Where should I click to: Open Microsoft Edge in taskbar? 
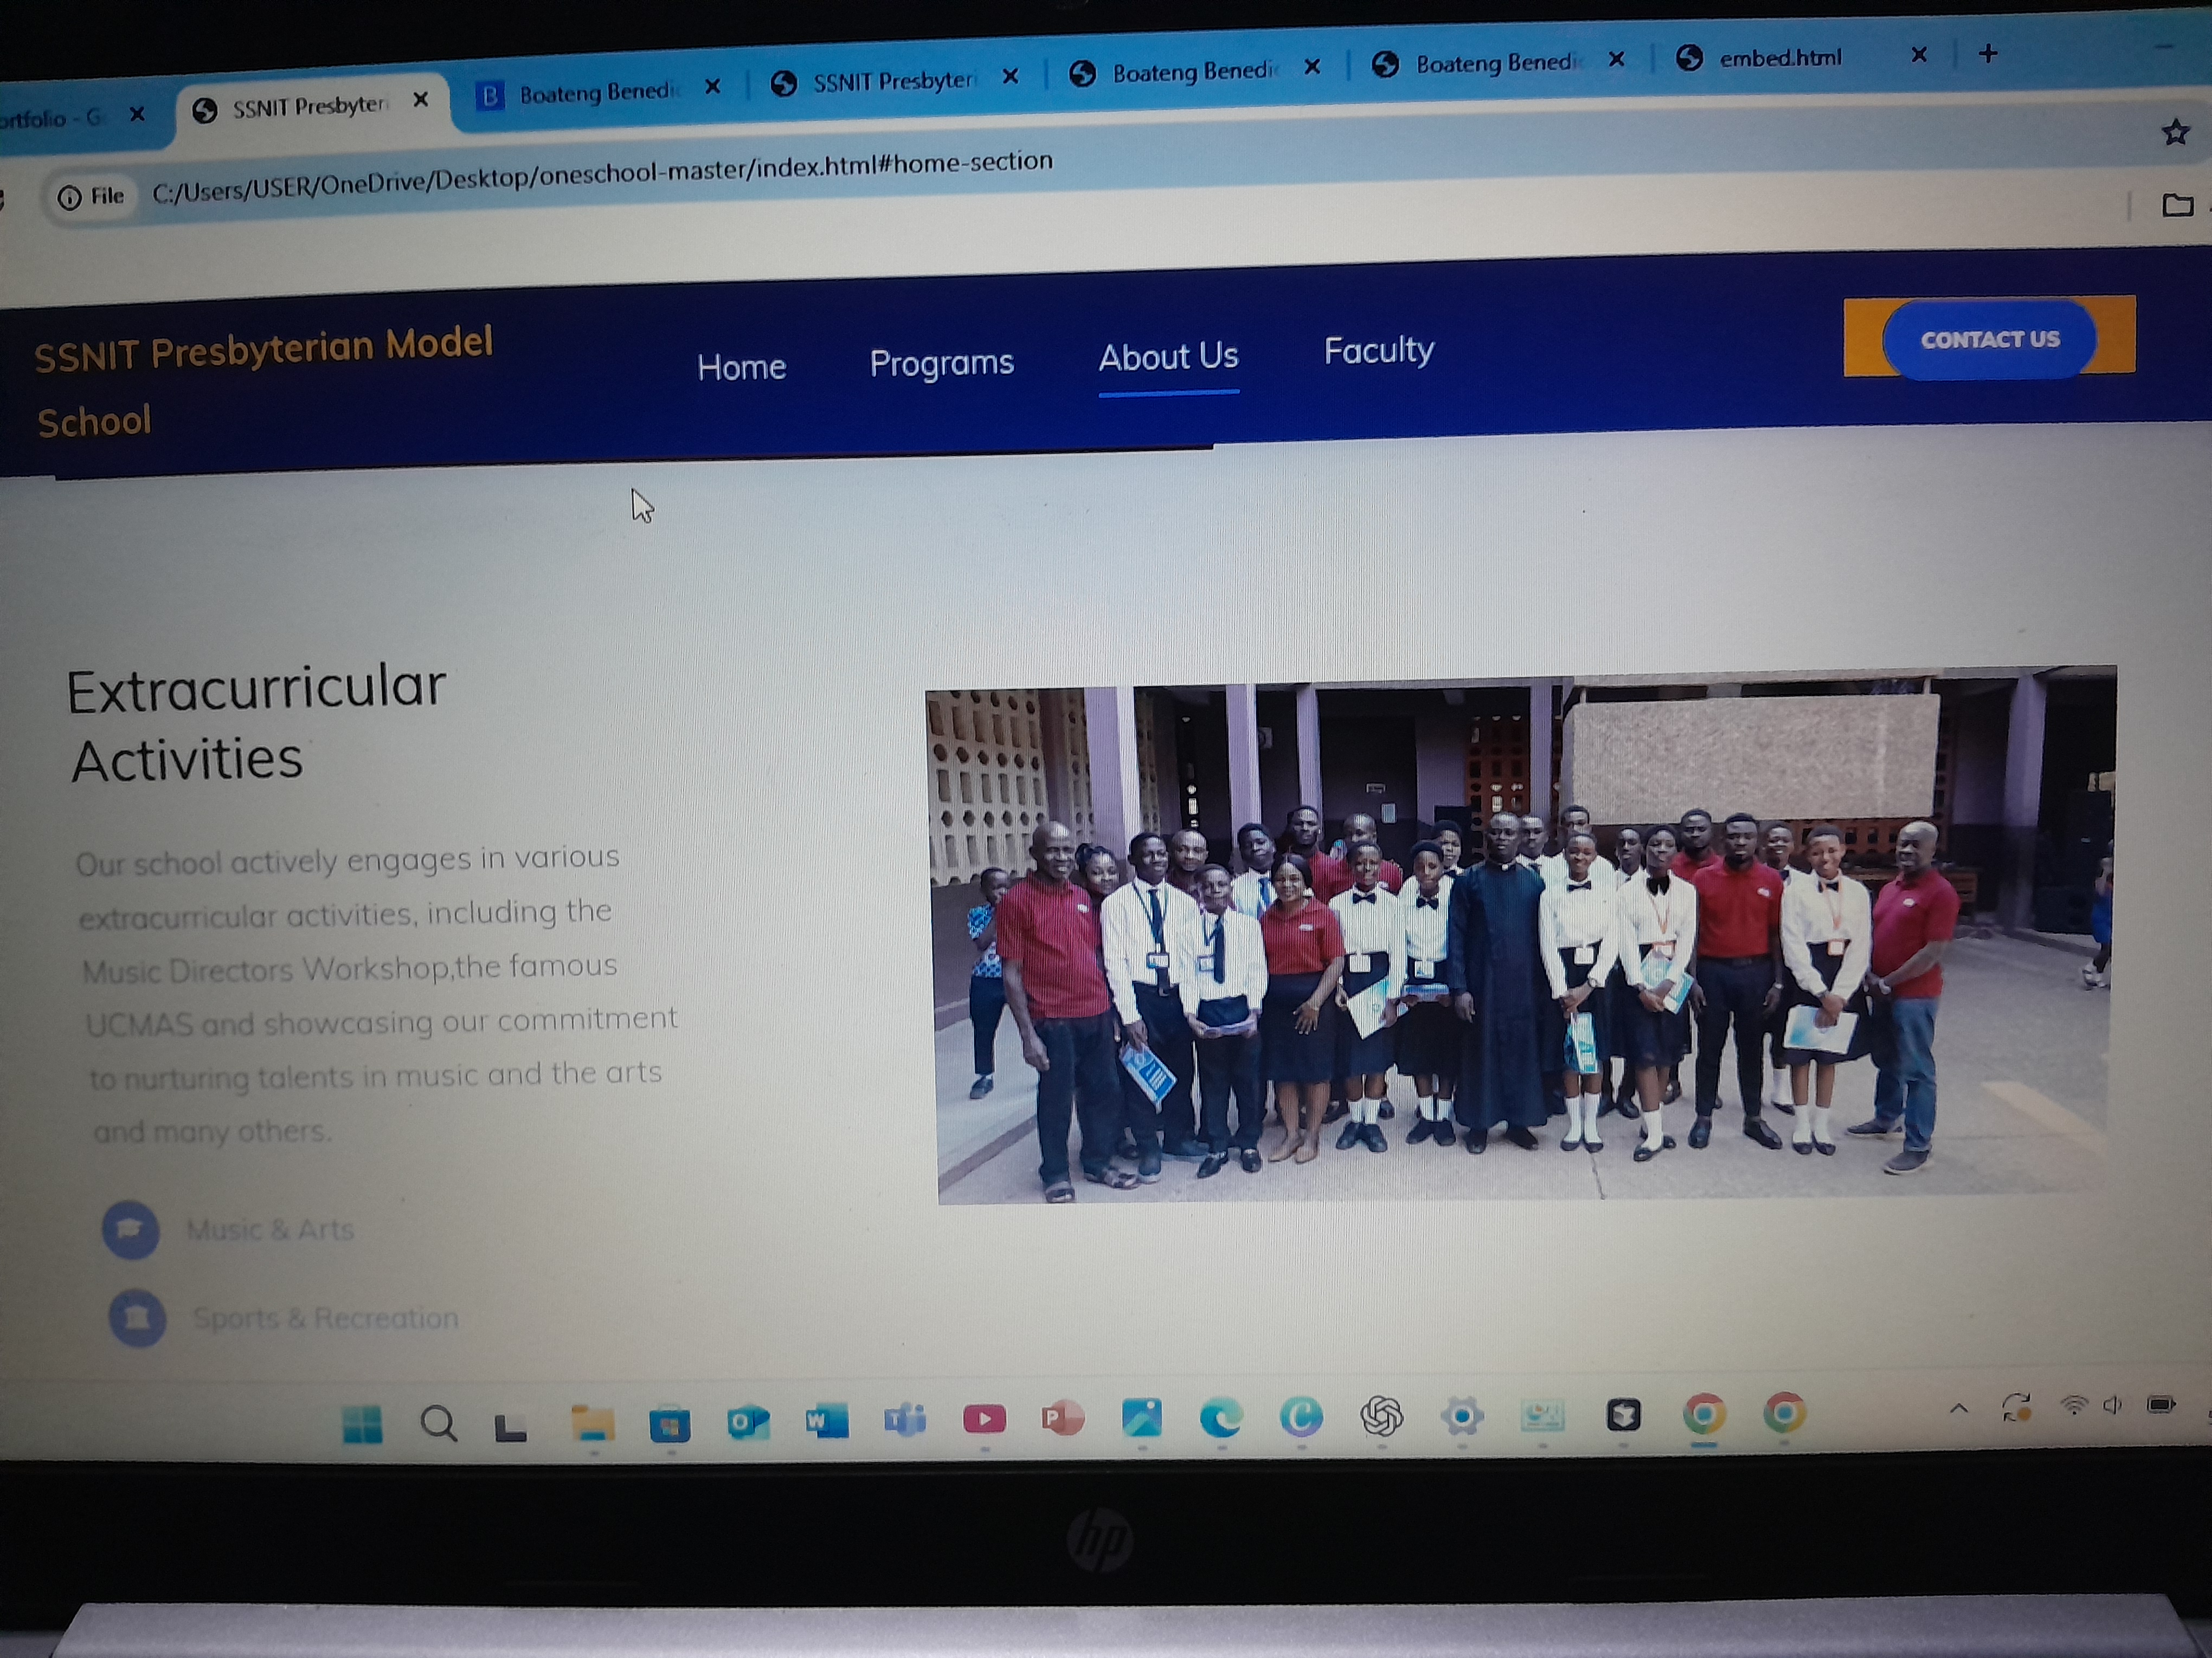pyautogui.click(x=1221, y=1417)
